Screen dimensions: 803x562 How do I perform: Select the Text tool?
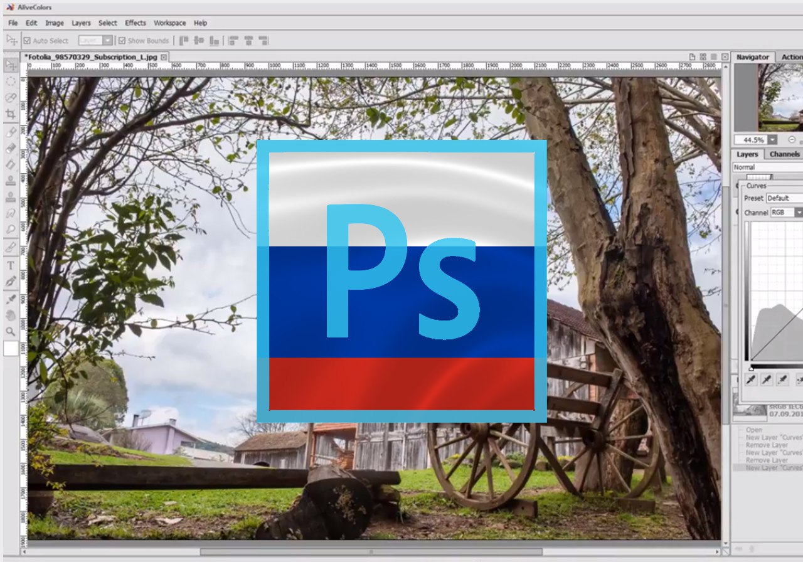tap(11, 265)
